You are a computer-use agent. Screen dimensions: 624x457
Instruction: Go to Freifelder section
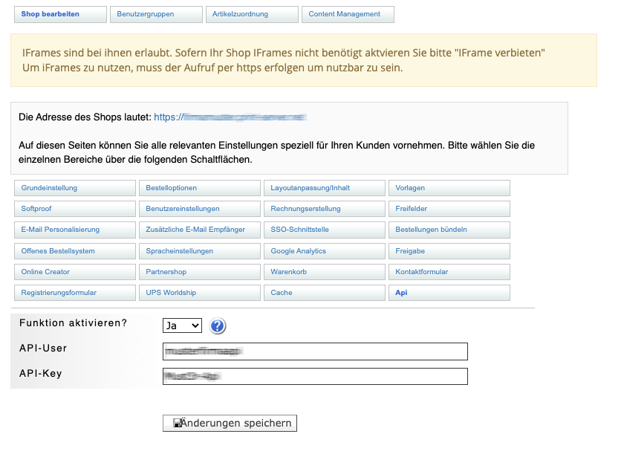449,209
